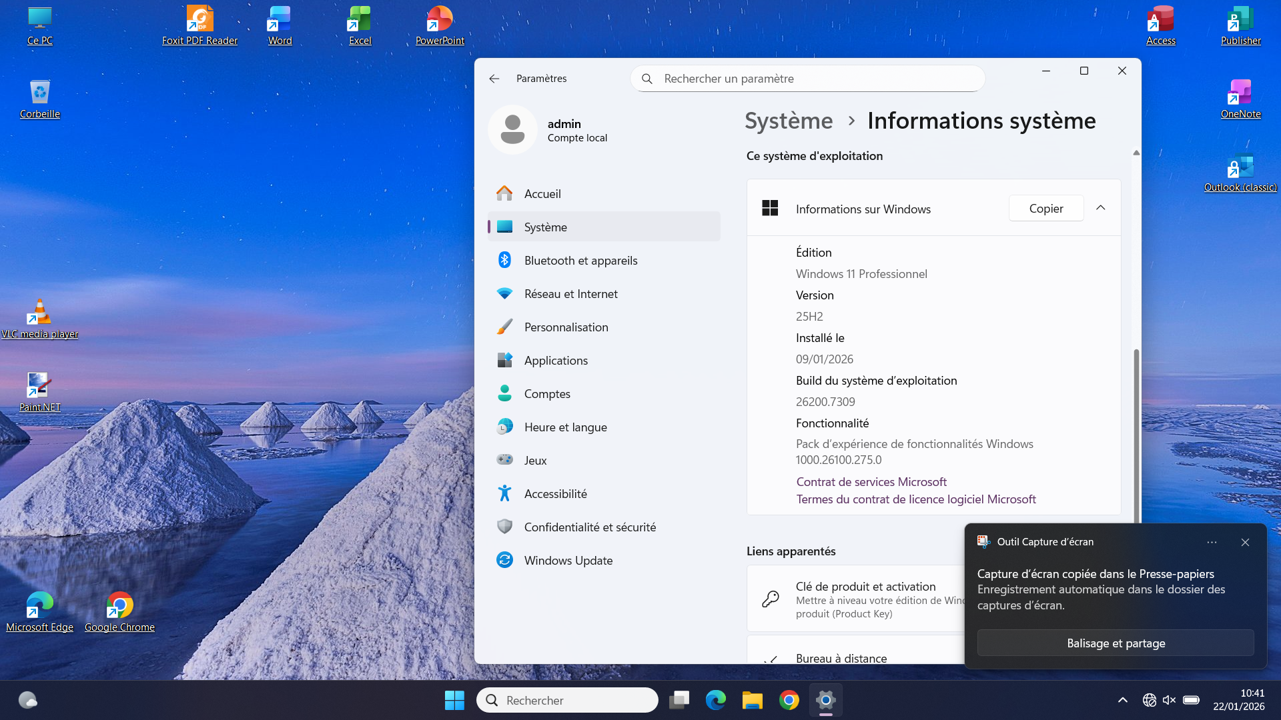Open Foxit PDF Reader desktop shortcut
The height and width of the screenshot is (720, 1281).
199,26
